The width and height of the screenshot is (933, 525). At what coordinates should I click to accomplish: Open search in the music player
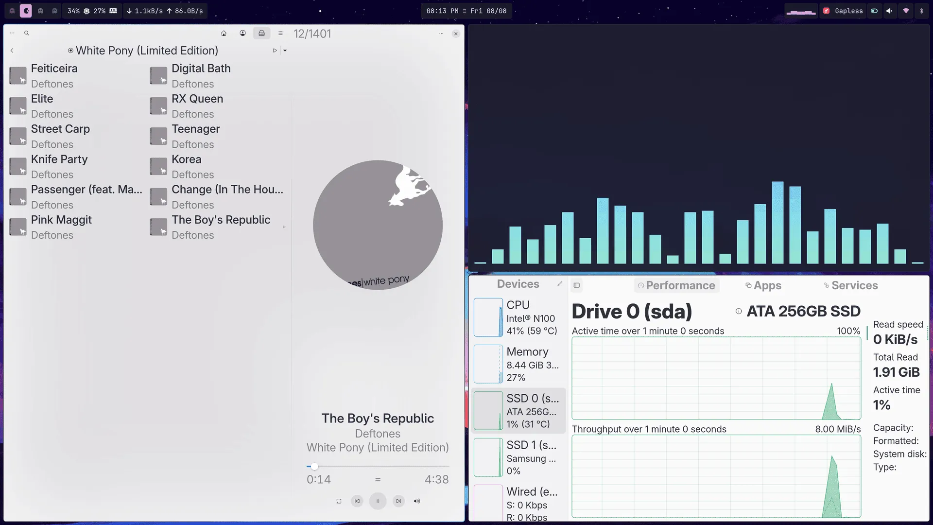pos(27,33)
